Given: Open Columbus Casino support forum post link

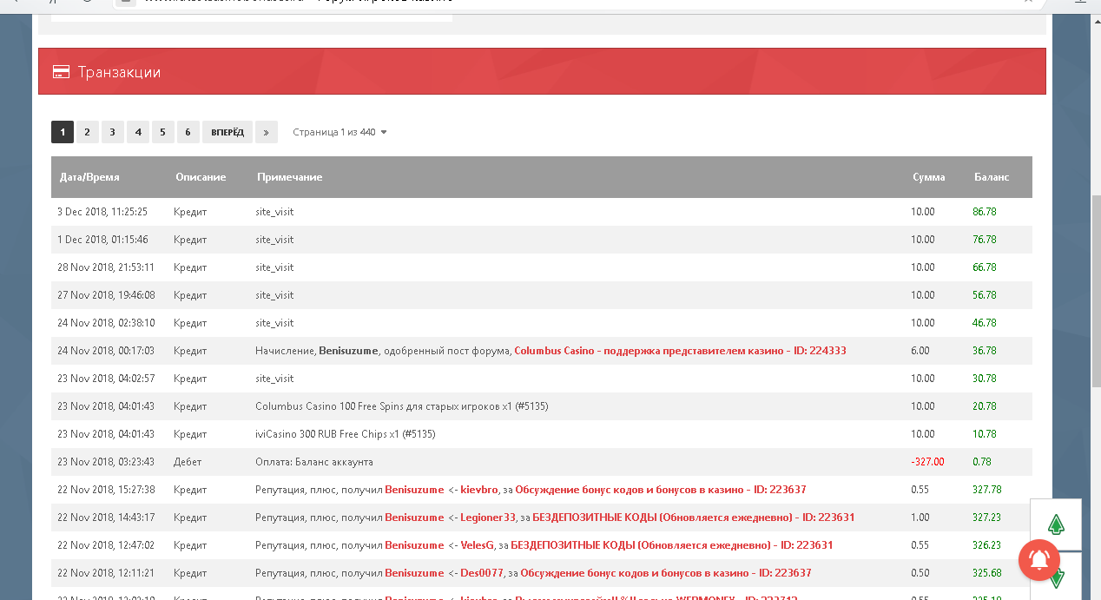Looking at the screenshot, I should 680,351.
